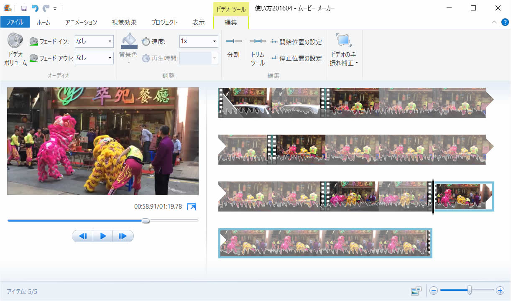Set start point with 開始位置の設定
This screenshot has width=511, height=301.
tap(296, 42)
